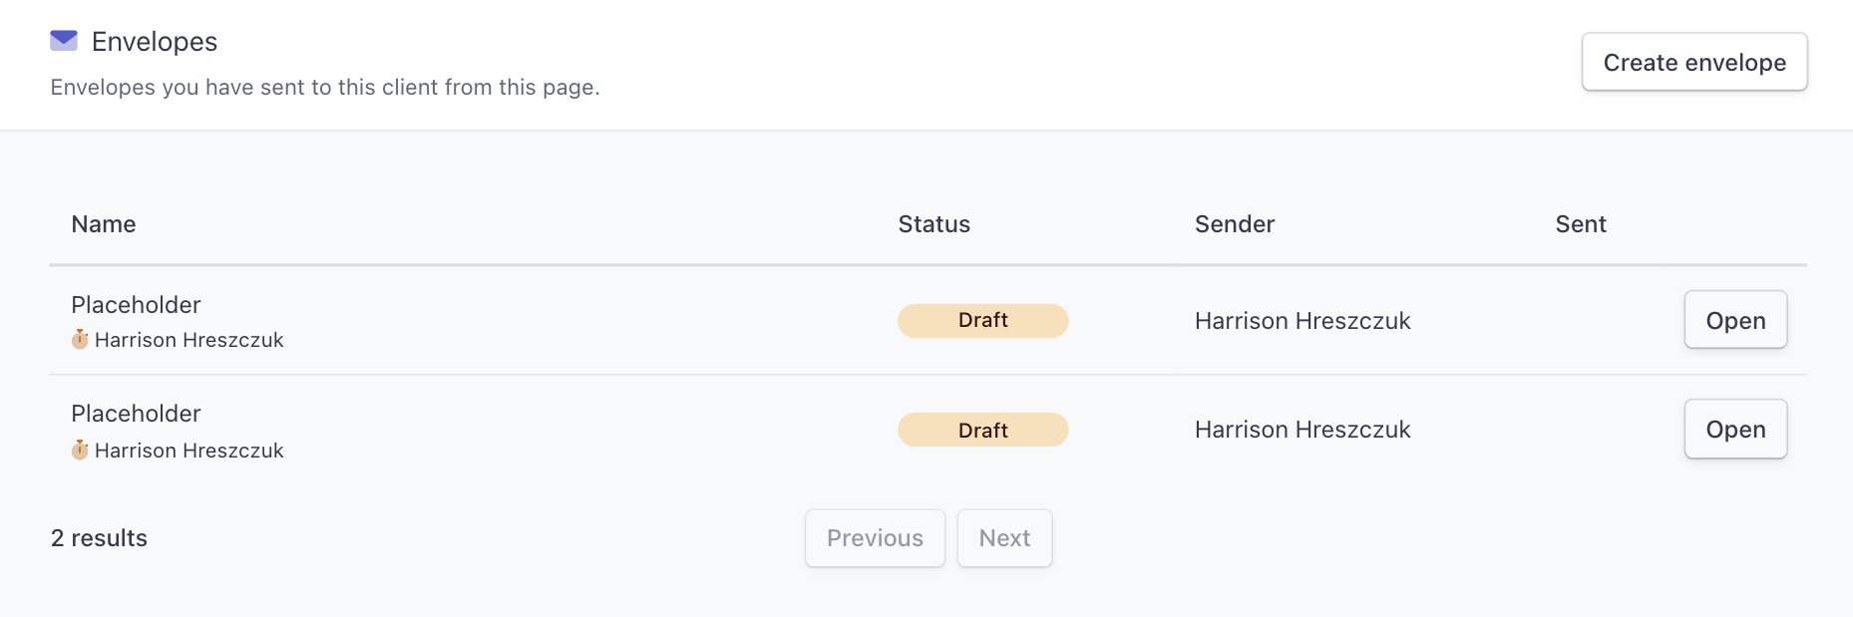This screenshot has height=617, width=1853.
Task: Click the Envelopes section heading
Action: pos(155,42)
